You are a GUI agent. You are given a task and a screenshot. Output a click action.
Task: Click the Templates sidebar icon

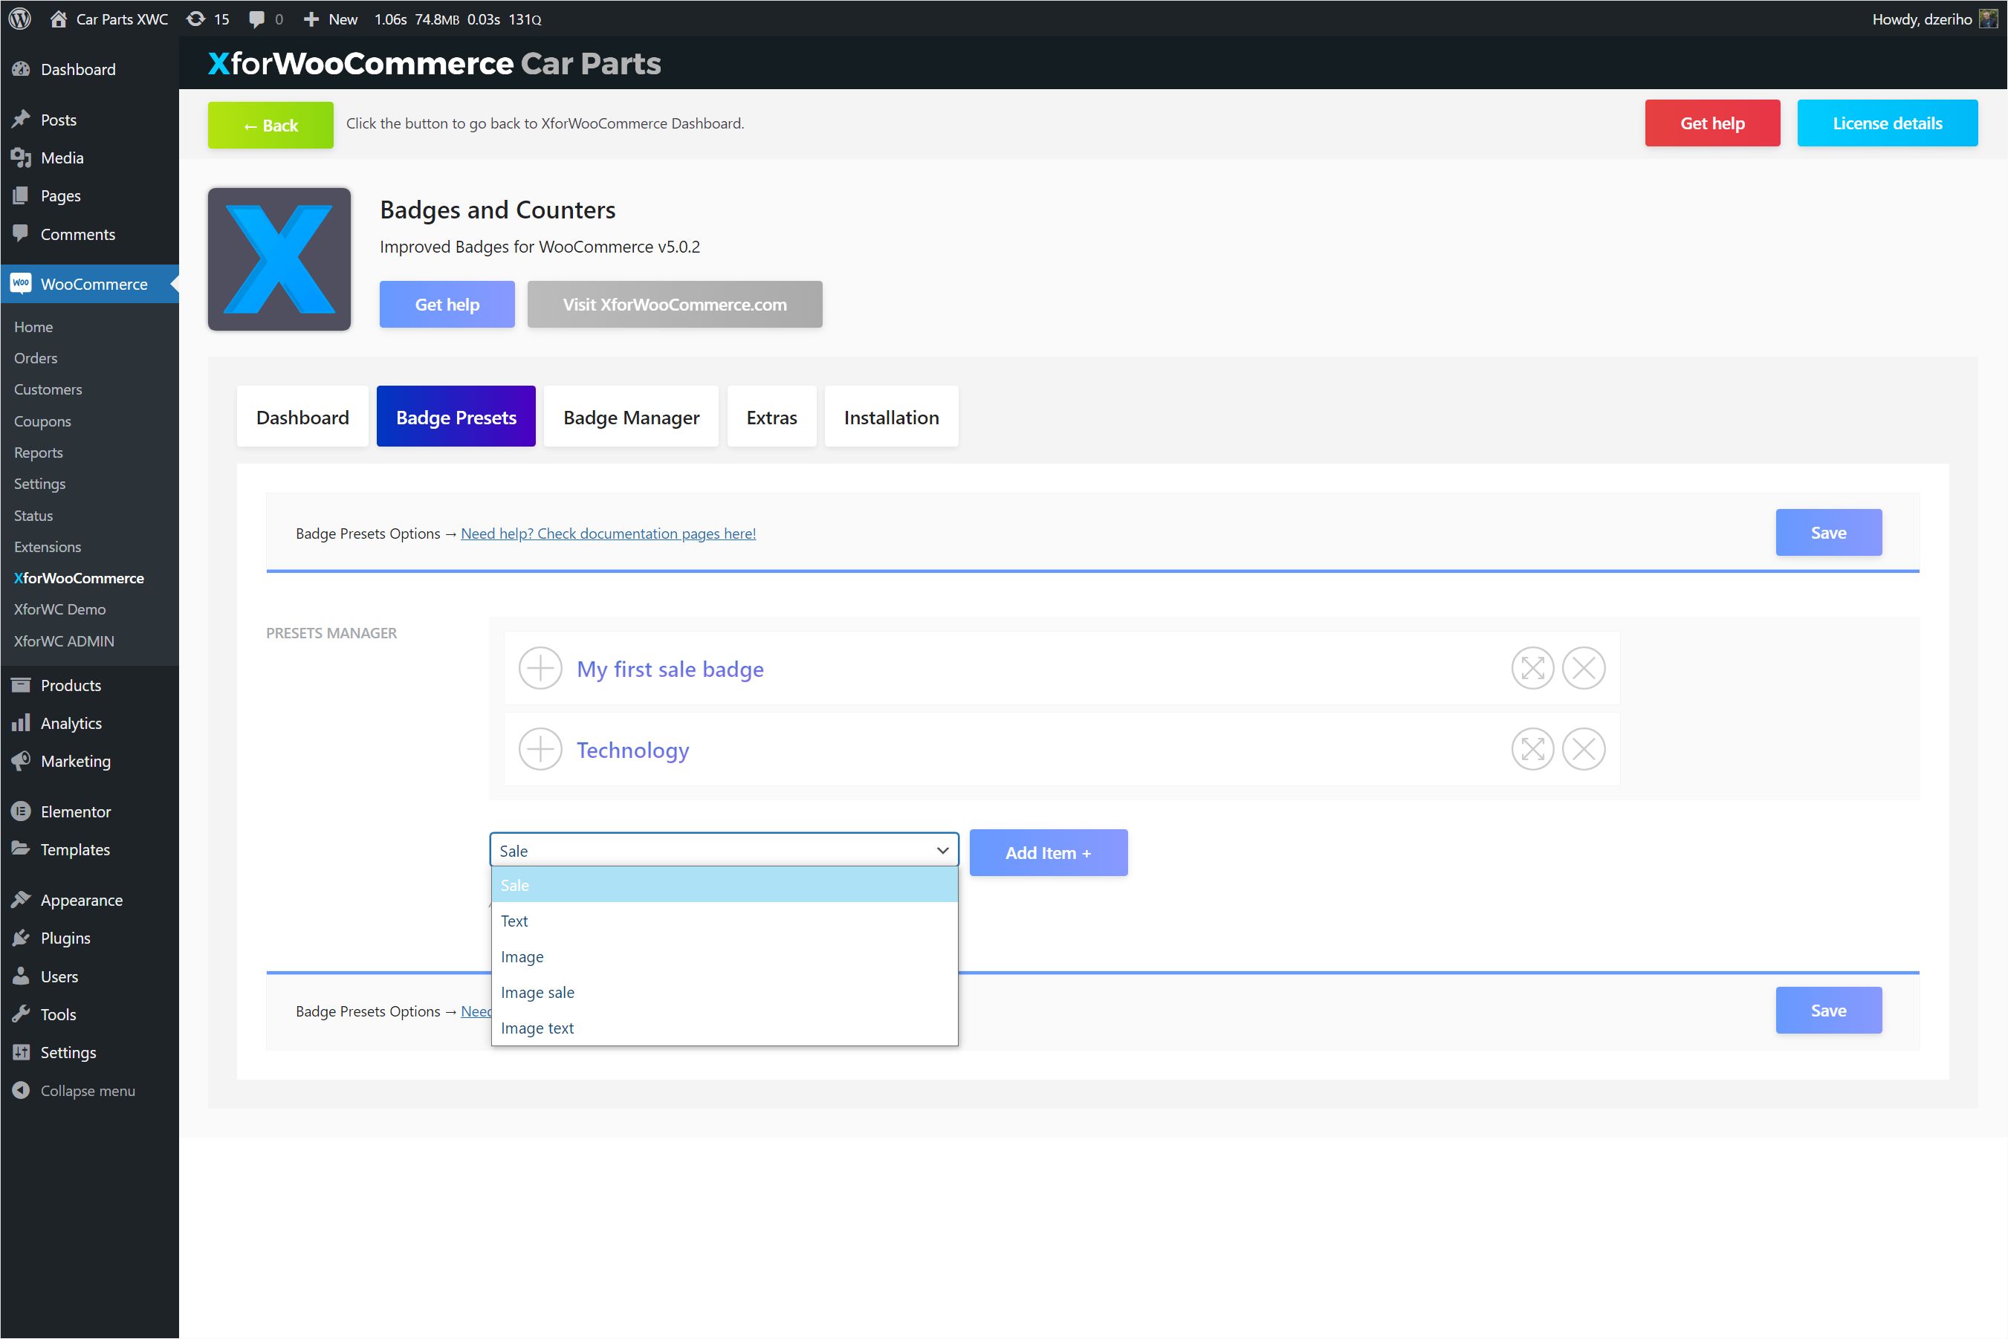click(21, 847)
